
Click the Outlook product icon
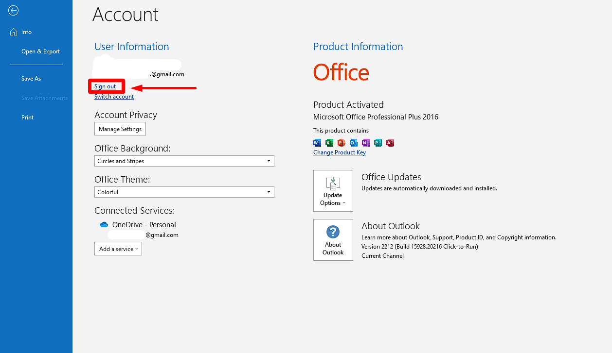click(x=354, y=143)
